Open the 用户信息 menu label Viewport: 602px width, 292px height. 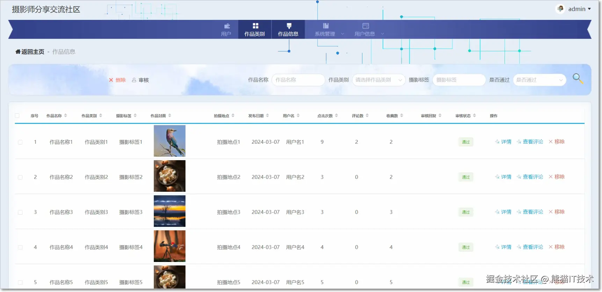point(365,34)
